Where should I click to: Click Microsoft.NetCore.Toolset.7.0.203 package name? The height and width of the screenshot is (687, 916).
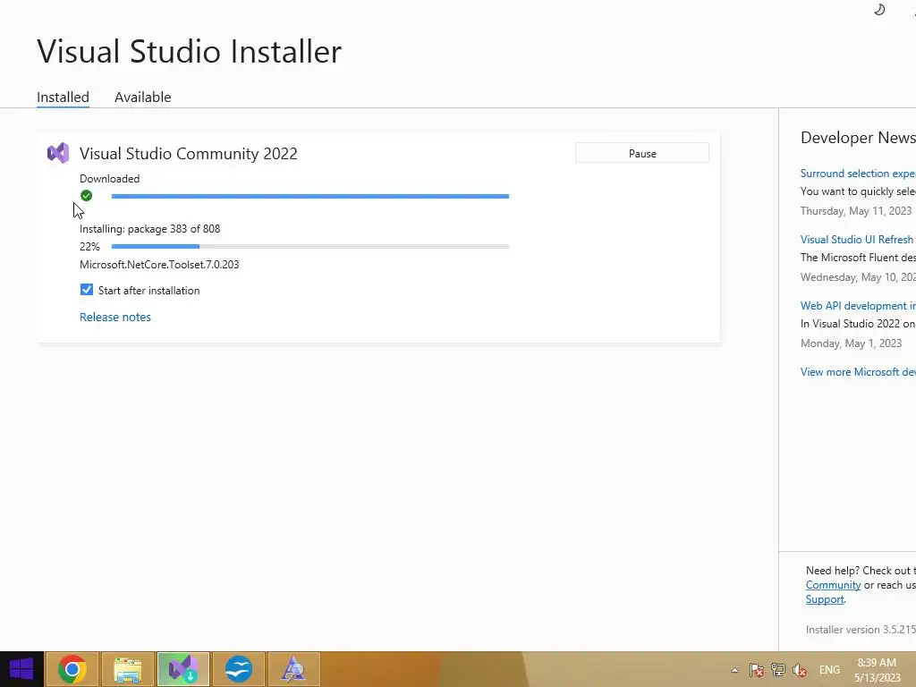point(159,265)
